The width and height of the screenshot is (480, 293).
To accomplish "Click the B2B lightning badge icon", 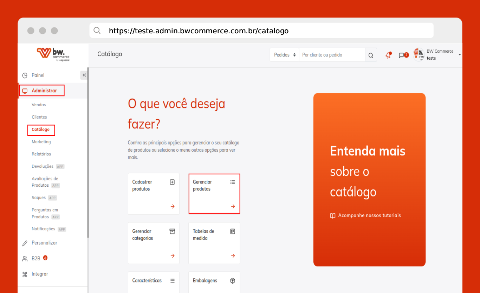I will [x=45, y=258].
